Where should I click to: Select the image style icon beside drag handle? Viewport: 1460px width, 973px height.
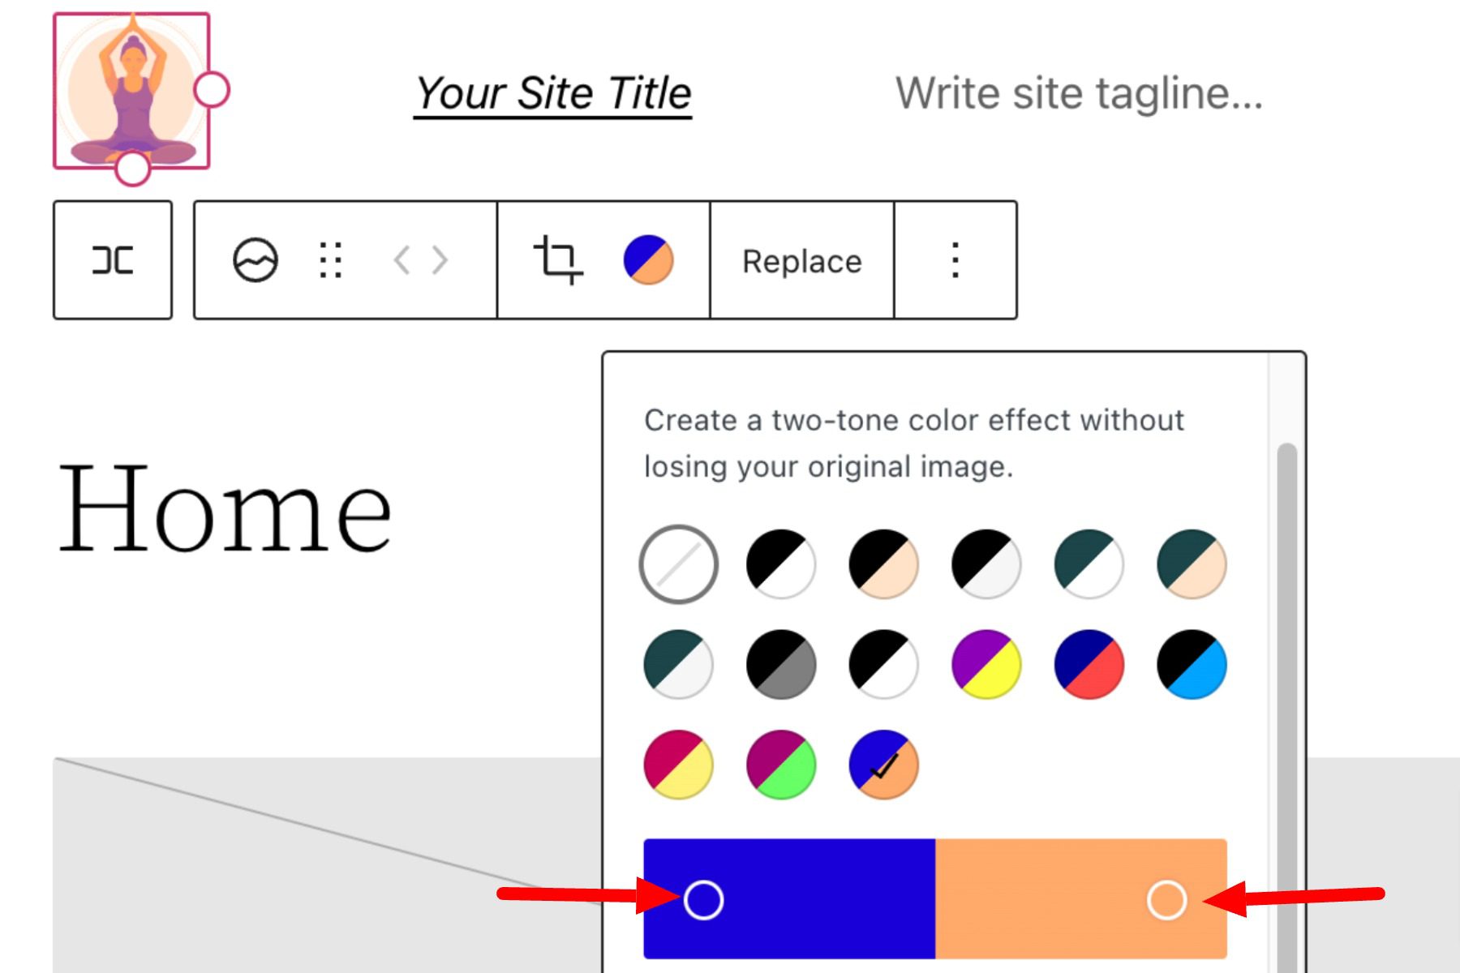point(254,259)
